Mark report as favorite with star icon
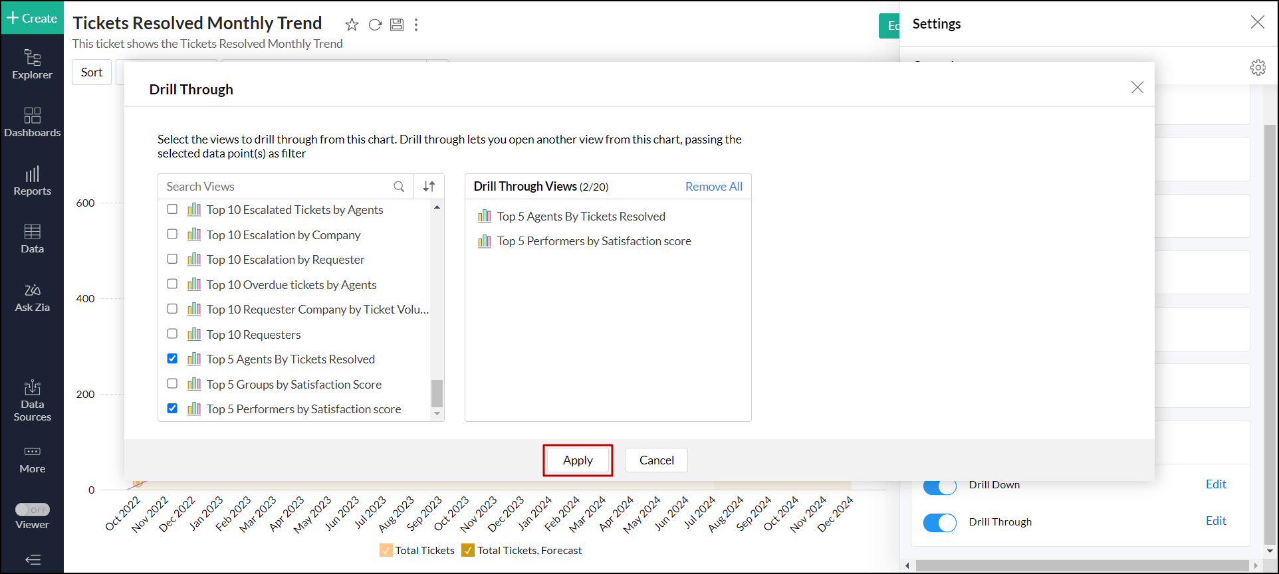1279x574 pixels. (x=352, y=25)
